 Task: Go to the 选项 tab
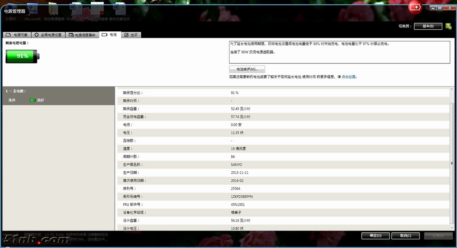click(x=131, y=35)
